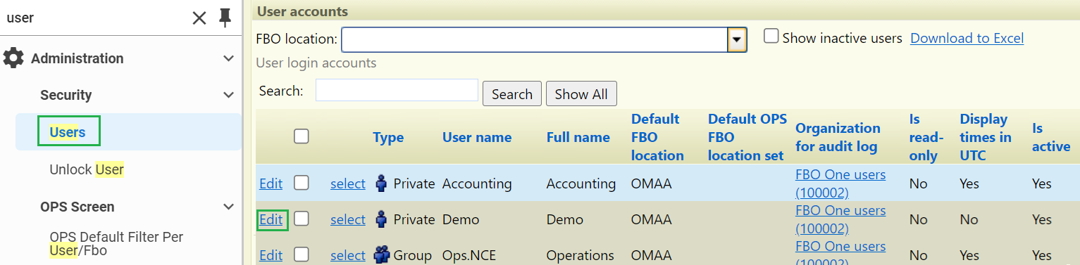
Task: Collapse the OPS Screen section chevron
Action: tap(228, 207)
